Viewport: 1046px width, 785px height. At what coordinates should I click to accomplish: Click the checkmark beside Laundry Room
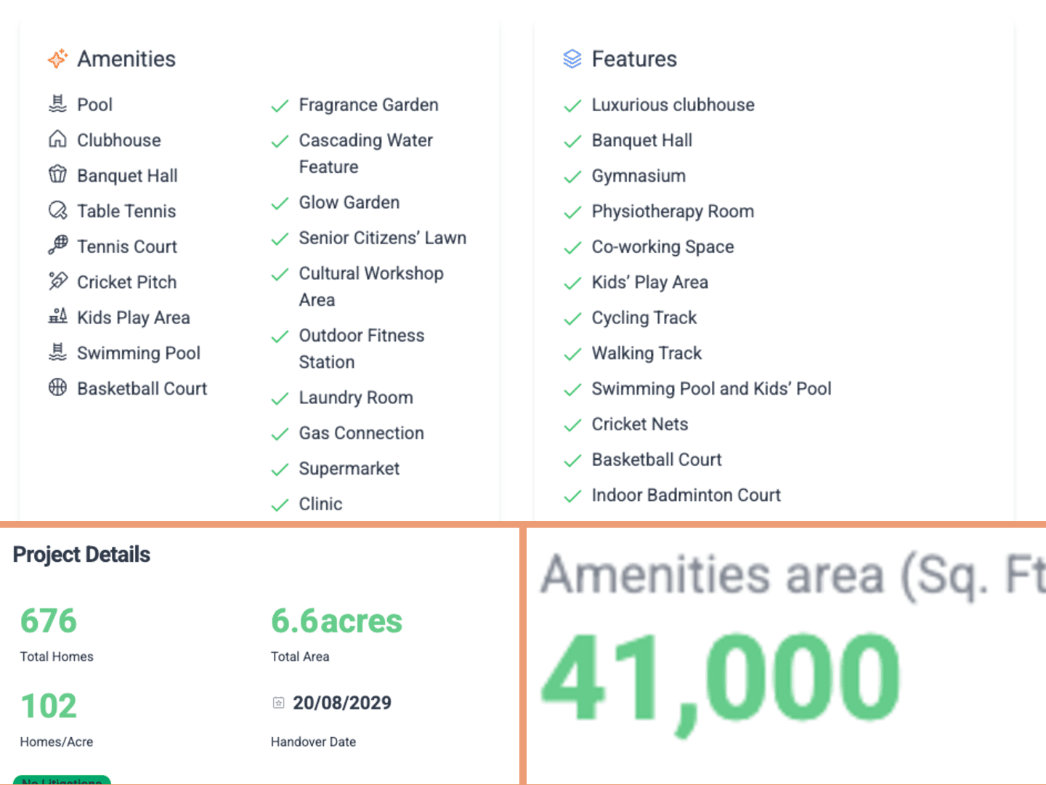point(280,399)
